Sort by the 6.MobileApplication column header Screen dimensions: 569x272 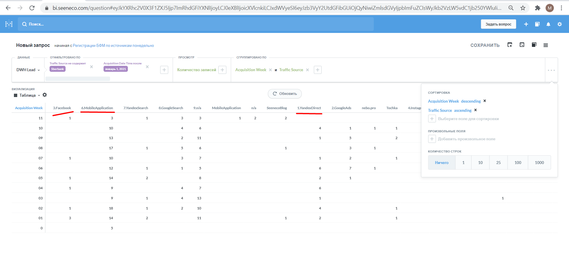pyautogui.click(x=97, y=108)
